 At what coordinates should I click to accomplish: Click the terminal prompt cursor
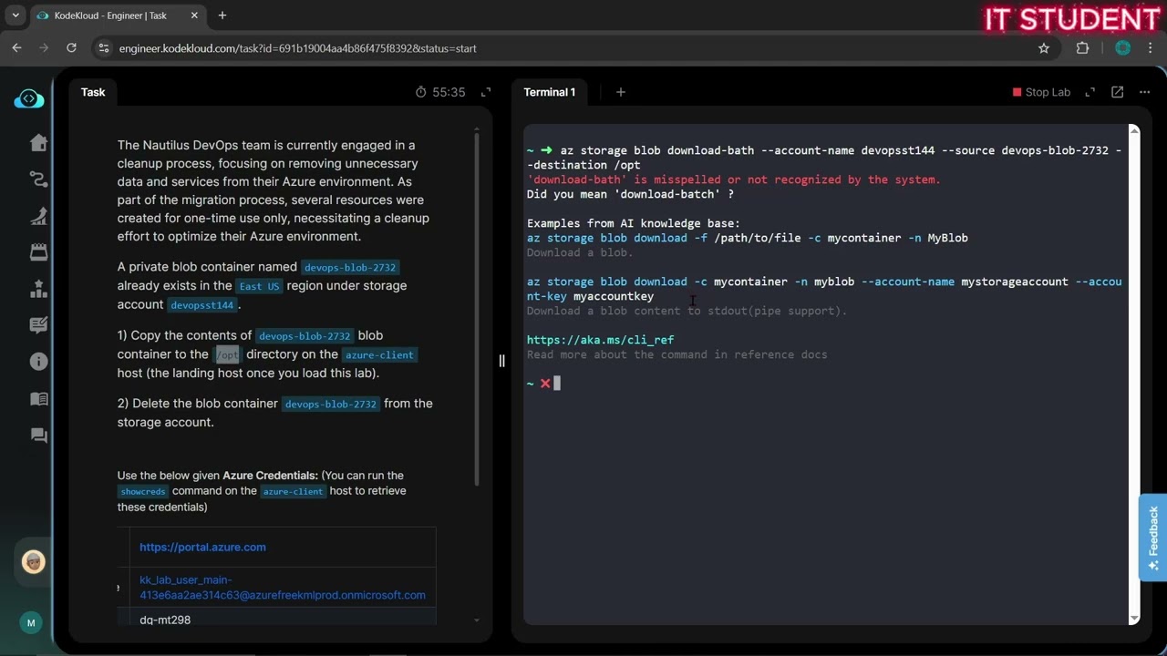click(557, 384)
